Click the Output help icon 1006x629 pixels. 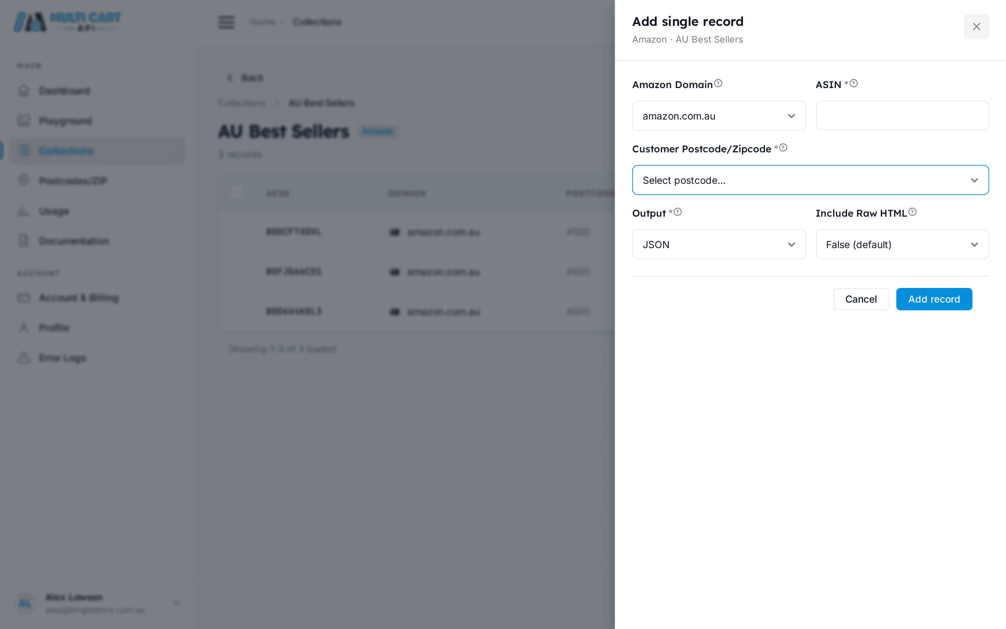(678, 212)
